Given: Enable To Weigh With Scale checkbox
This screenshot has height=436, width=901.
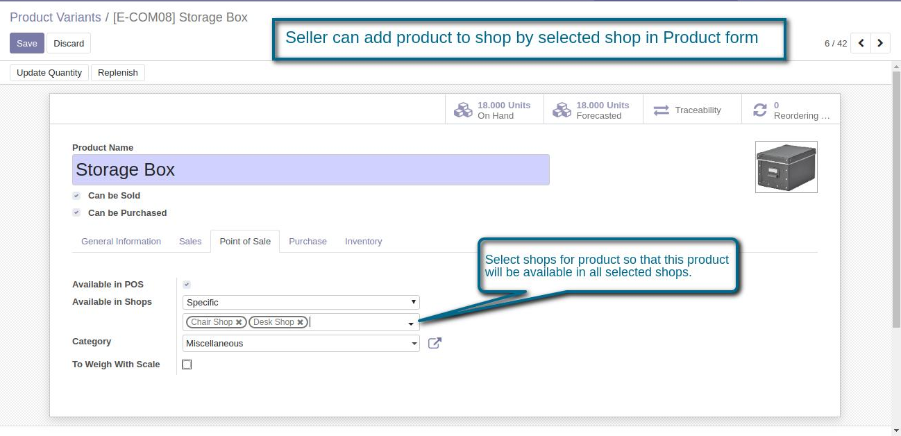Looking at the screenshot, I should click(187, 364).
